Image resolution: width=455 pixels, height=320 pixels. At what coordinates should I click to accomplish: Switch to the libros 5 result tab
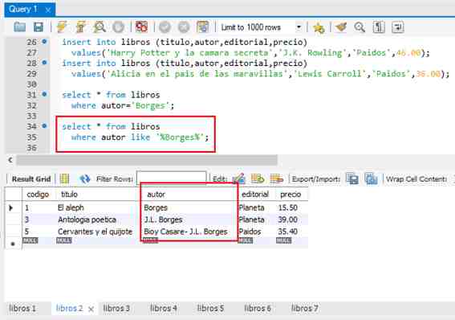[x=210, y=308]
